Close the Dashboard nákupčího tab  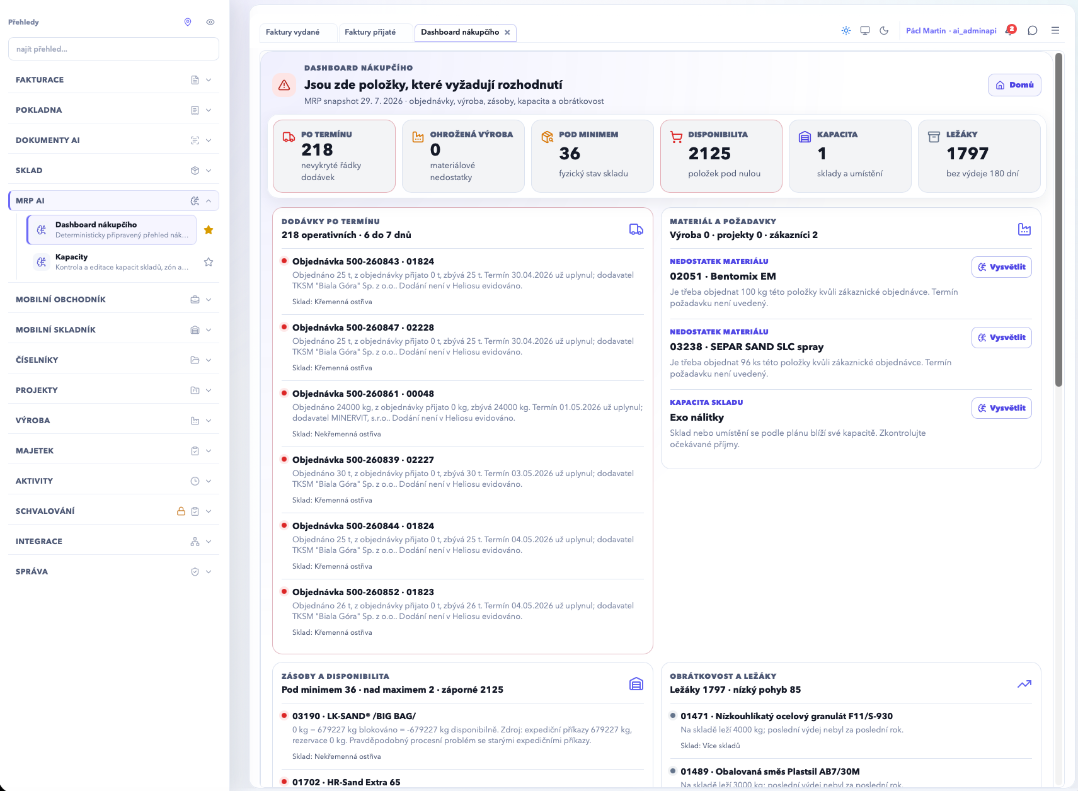(x=507, y=33)
